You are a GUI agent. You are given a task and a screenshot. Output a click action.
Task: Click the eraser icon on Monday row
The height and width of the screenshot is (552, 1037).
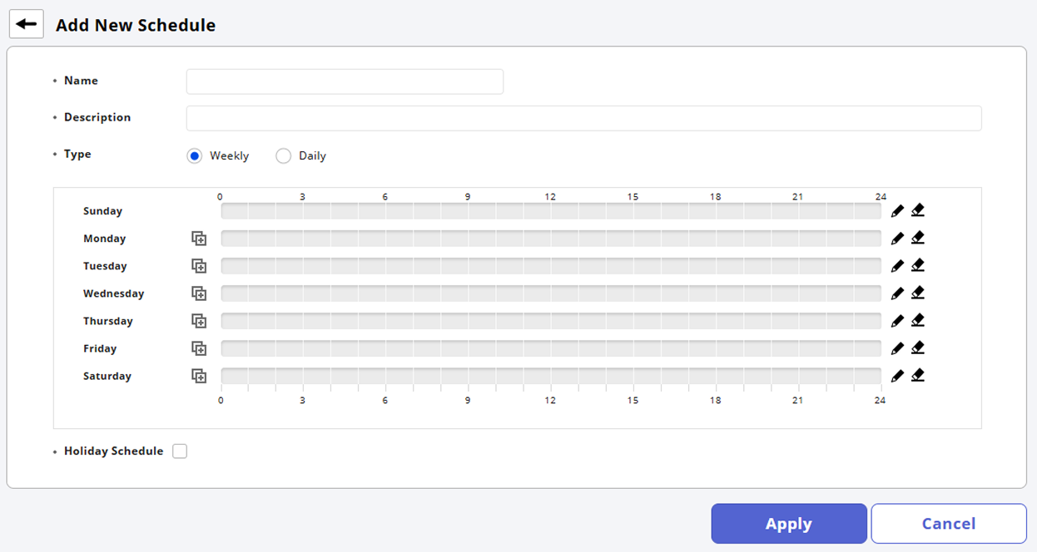click(918, 238)
